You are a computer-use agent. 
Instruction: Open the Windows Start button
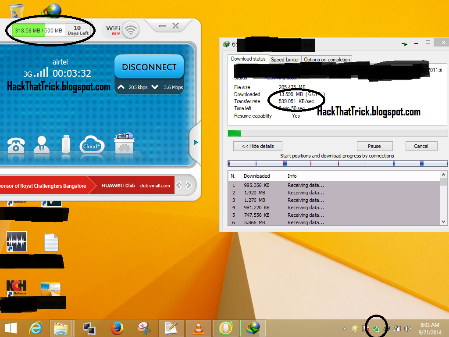pyautogui.click(x=11, y=328)
